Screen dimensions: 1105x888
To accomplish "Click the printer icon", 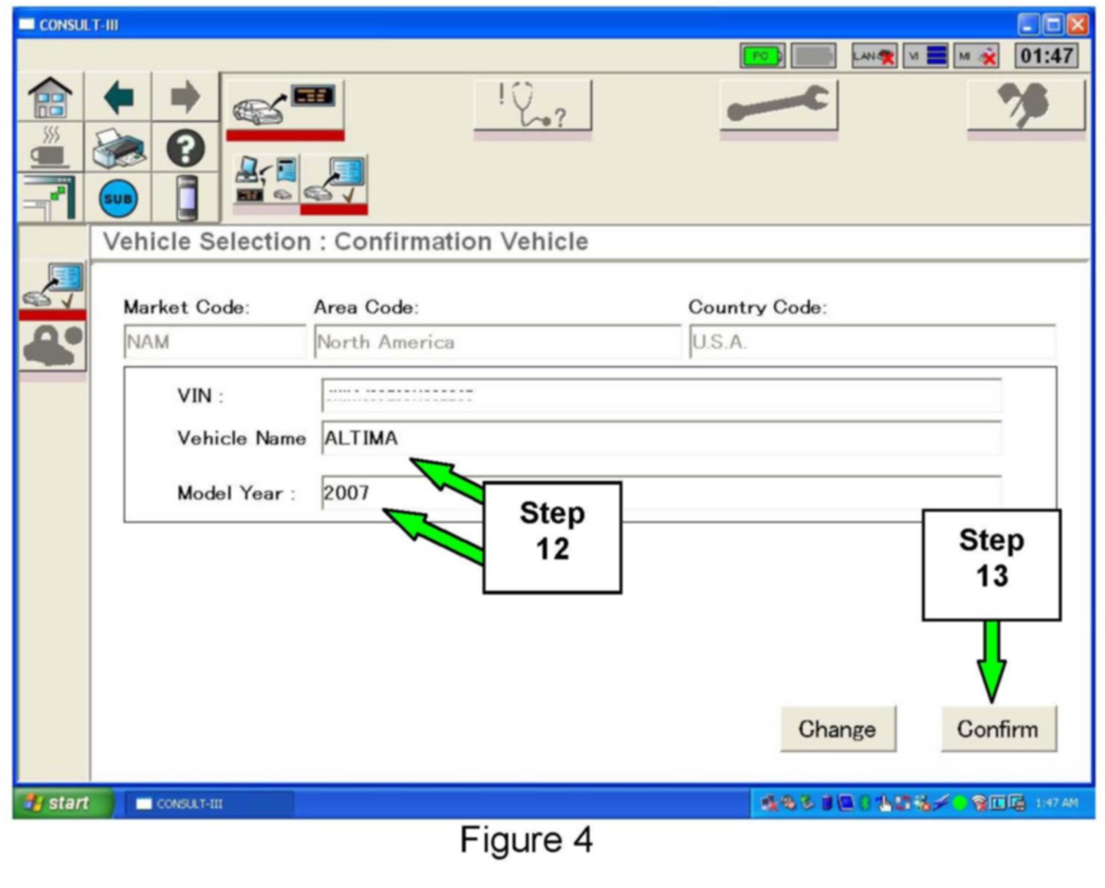I will pos(119,149).
